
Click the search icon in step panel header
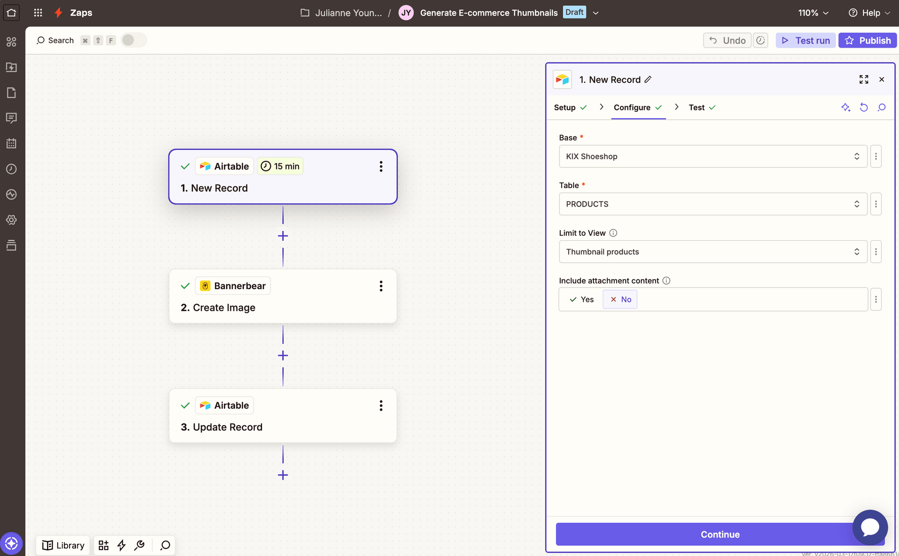881,107
